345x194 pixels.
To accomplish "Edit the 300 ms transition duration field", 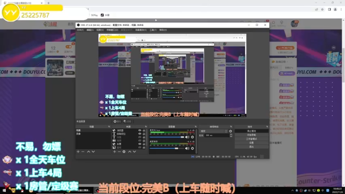I will 217,135.
